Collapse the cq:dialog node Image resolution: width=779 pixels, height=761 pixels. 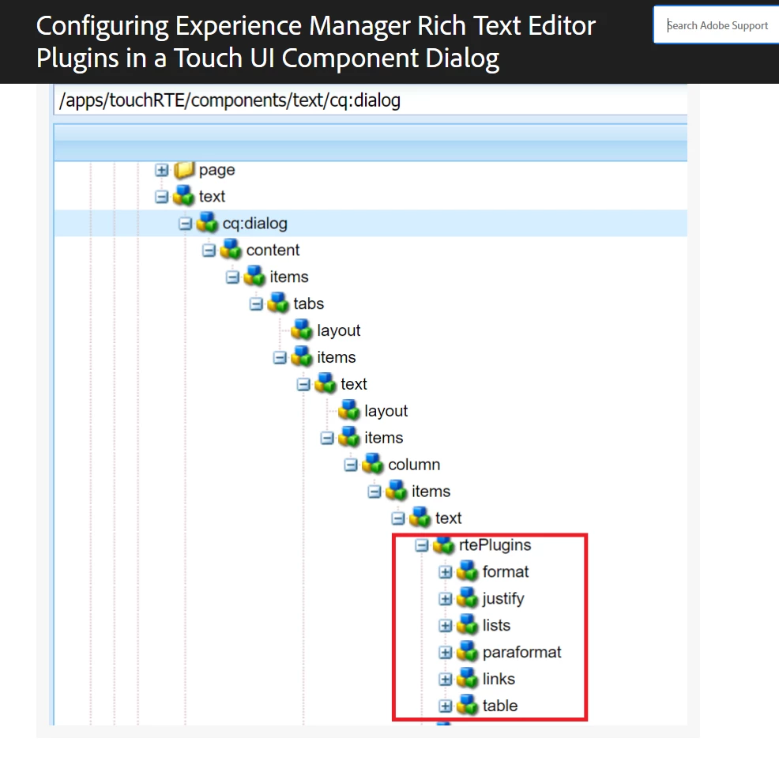pos(186,224)
